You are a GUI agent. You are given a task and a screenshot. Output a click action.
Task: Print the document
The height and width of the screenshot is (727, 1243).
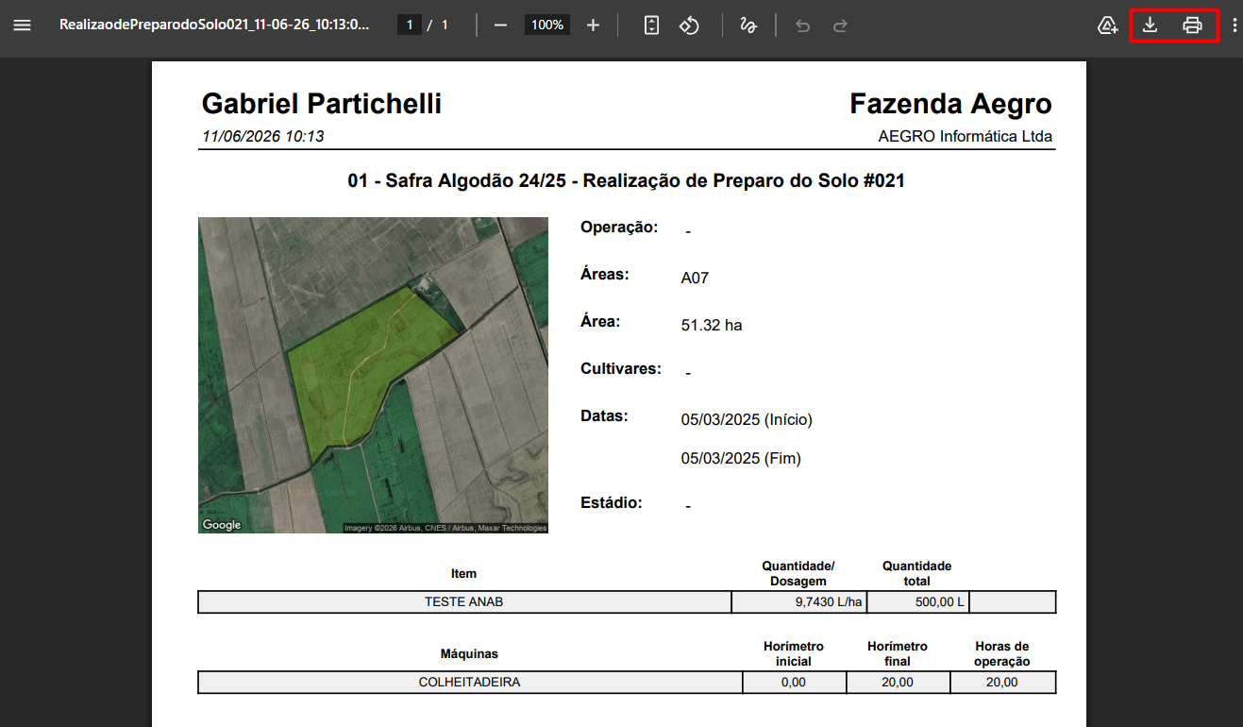pyautogui.click(x=1193, y=25)
